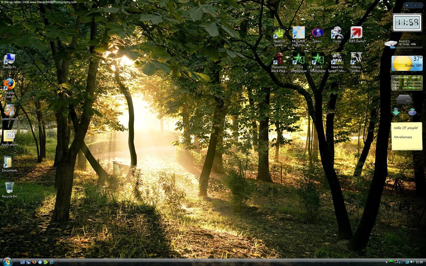Show hidden system tray icons

pyautogui.click(x=386, y=262)
